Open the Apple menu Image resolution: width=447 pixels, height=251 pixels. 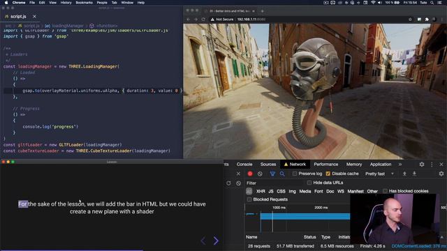coord(6,3)
